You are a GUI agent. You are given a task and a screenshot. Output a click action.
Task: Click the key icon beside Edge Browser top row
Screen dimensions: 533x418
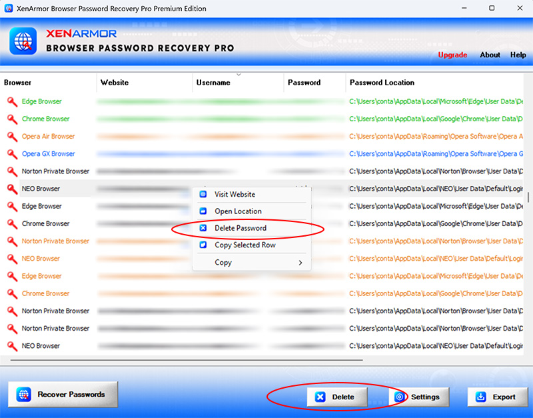click(x=11, y=101)
